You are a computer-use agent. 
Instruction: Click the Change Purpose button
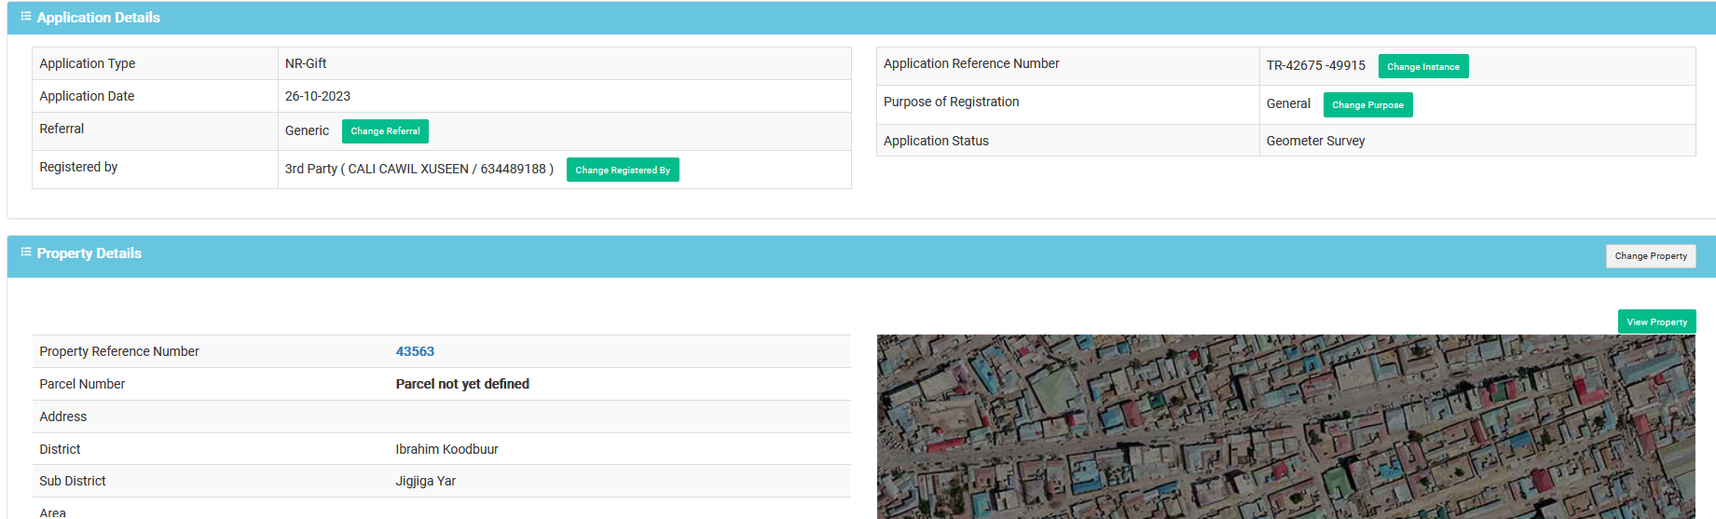(x=1367, y=104)
